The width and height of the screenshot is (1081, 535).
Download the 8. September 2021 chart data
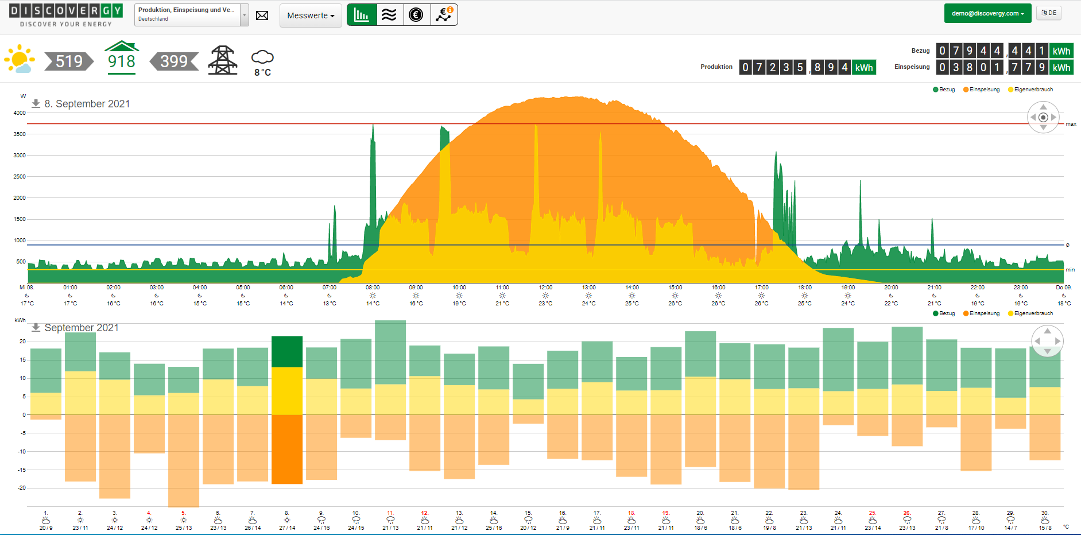[36, 103]
